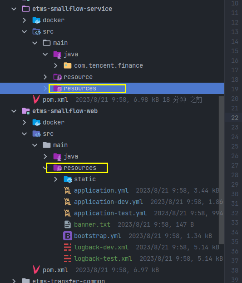This screenshot has height=283, width=242.
Task: Expand the resource folder in etms-smallflow-service
Action: (x=45, y=77)
